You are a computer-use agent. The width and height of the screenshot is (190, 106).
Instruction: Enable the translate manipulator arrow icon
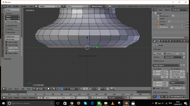[x=62, y=89]
